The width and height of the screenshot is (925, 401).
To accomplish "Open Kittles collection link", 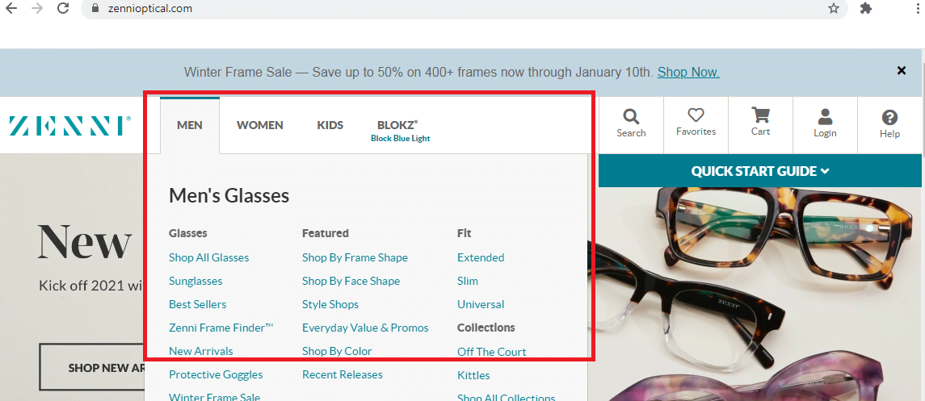I will pyautogui.click(x=473, y=375).
